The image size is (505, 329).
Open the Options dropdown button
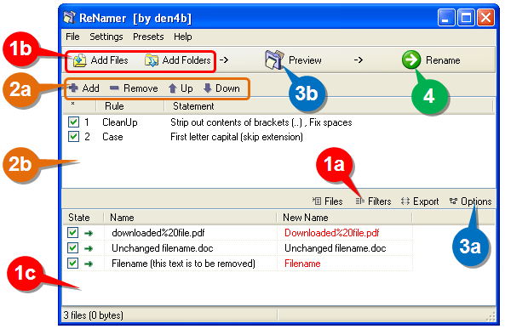click(x=471, y=201)
